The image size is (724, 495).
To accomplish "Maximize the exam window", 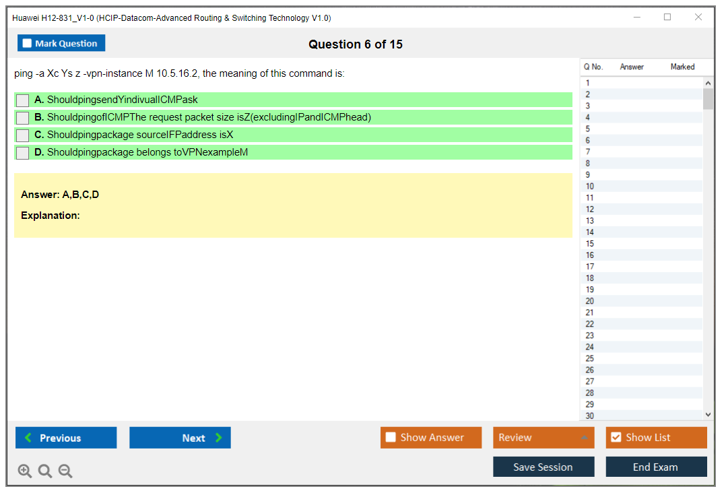I will [x=667, y=18].
